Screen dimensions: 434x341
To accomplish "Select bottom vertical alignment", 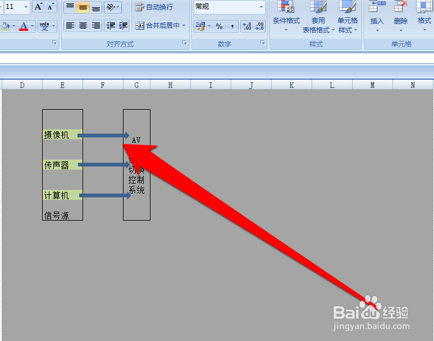I will (96, 7).
